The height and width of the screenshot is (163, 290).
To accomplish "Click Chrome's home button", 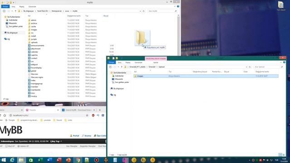I will tap(5, 115).
